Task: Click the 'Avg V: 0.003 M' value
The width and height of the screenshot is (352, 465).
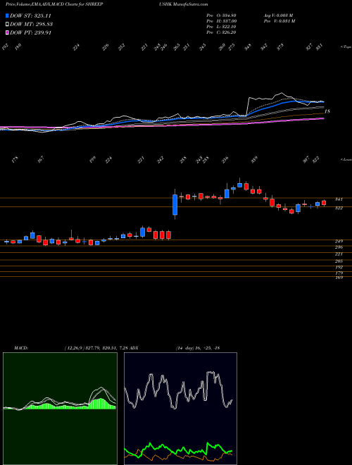Action: click(x=278, y=15)
